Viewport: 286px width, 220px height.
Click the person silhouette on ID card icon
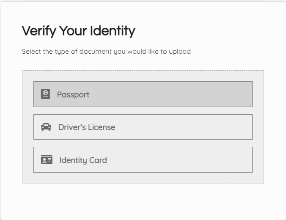click(x=44, y=160)
